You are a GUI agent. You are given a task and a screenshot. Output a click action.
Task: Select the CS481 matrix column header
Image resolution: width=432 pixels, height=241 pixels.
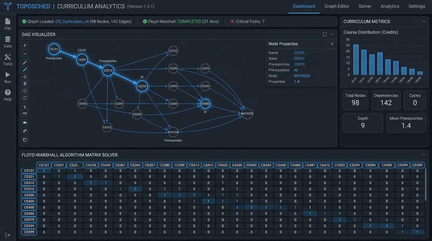click(x=310, y=165)
